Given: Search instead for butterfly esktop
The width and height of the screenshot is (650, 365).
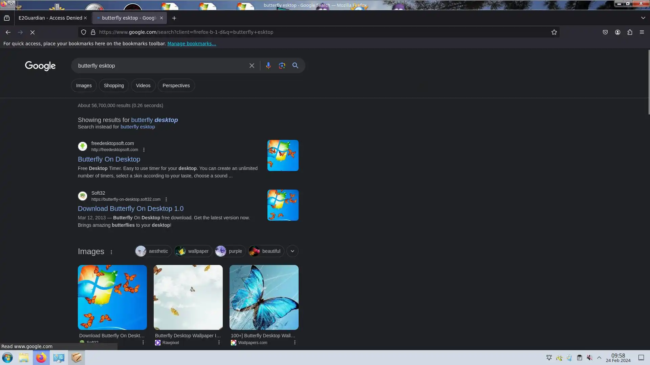Looking at the screenshot, I should tap(137, 127).
